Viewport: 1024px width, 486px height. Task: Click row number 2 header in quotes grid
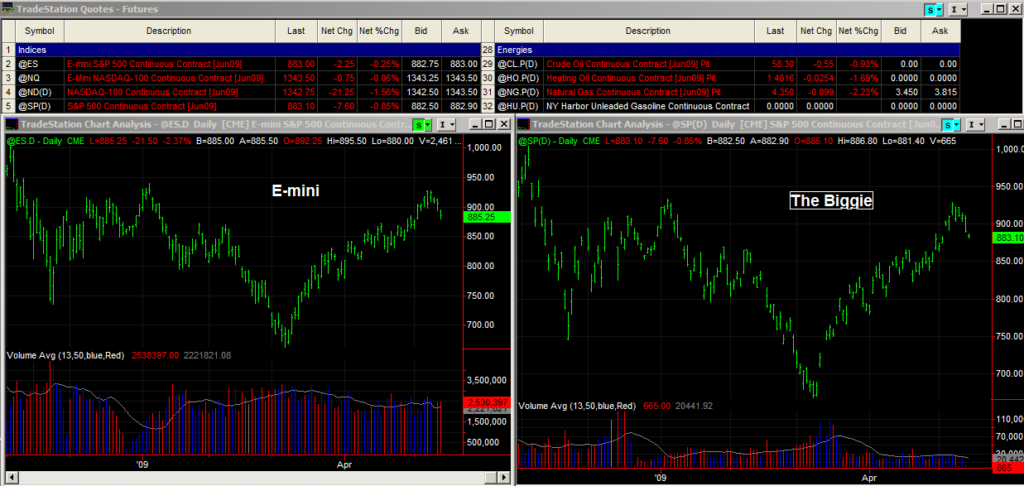(x=8, y=64)
